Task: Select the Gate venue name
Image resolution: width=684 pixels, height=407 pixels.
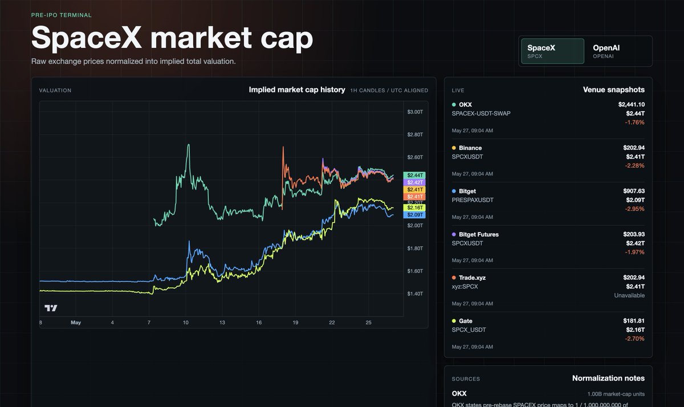Action: tap(466, 321)
